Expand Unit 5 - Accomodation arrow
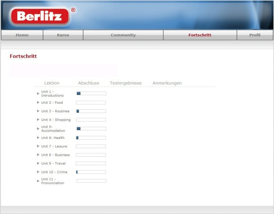This screenshot has width=274, height=214. coord(38,129)
